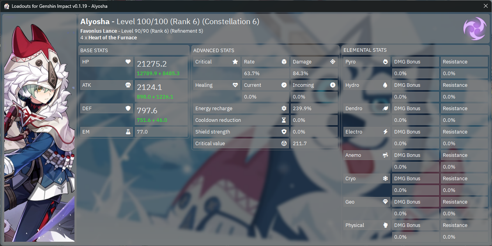Click the DEF breakdown 751.6 + 46.0

[152, 120]
